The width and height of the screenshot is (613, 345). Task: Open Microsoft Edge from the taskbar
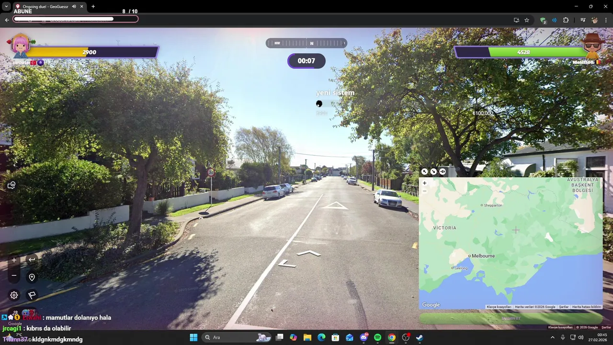pyautogui.click(x=321, y=337)
